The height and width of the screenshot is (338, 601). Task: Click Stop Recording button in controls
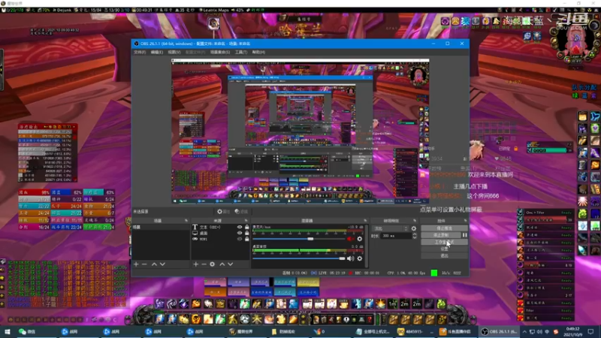click(x=441, y=235)
